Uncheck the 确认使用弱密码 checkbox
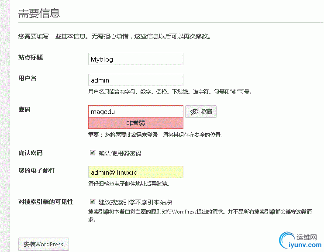 click(93, 153)
